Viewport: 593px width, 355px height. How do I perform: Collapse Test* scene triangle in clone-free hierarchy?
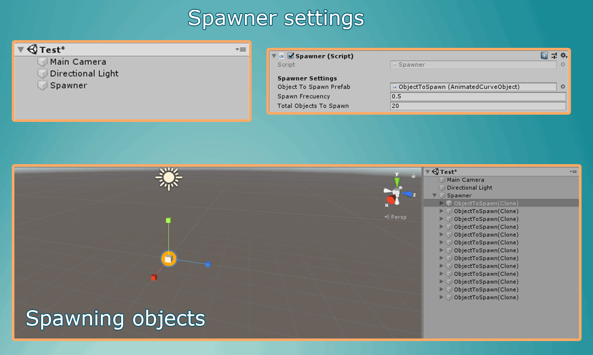tap(21, 50)
